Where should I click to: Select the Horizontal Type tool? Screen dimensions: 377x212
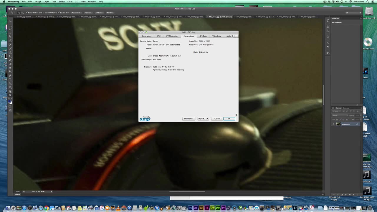point(10,79)
